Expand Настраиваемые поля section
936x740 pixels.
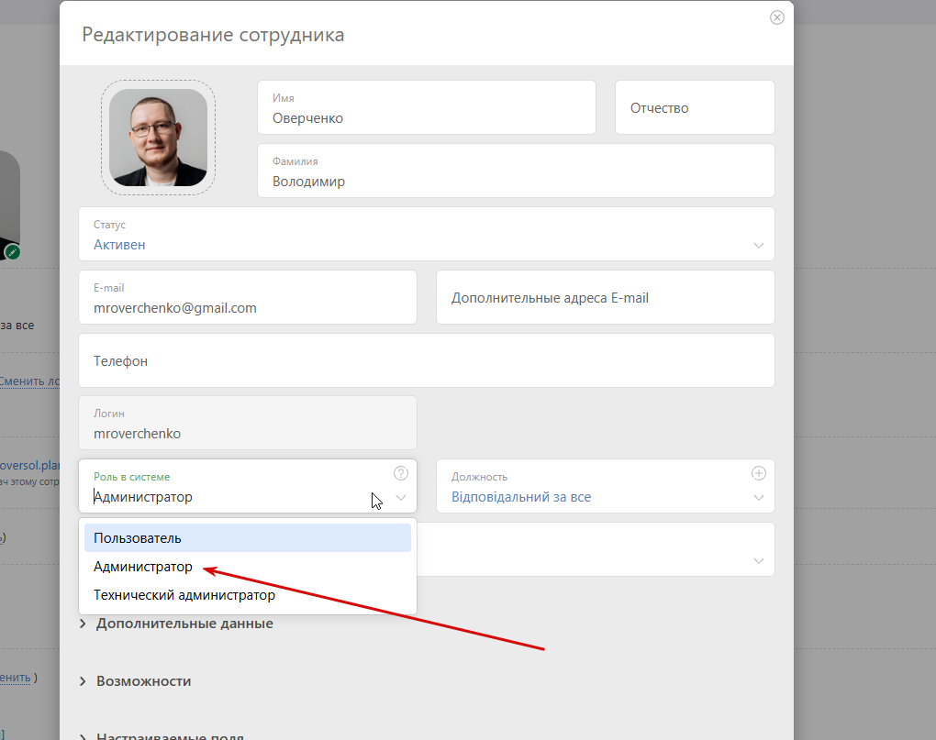(x=162, y=735)
